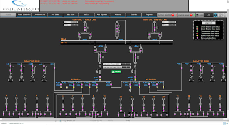Click the horizontal scrollbar under the diagram
The width and height of the screenshot is (229, 125).
click(x=113, y=119)
